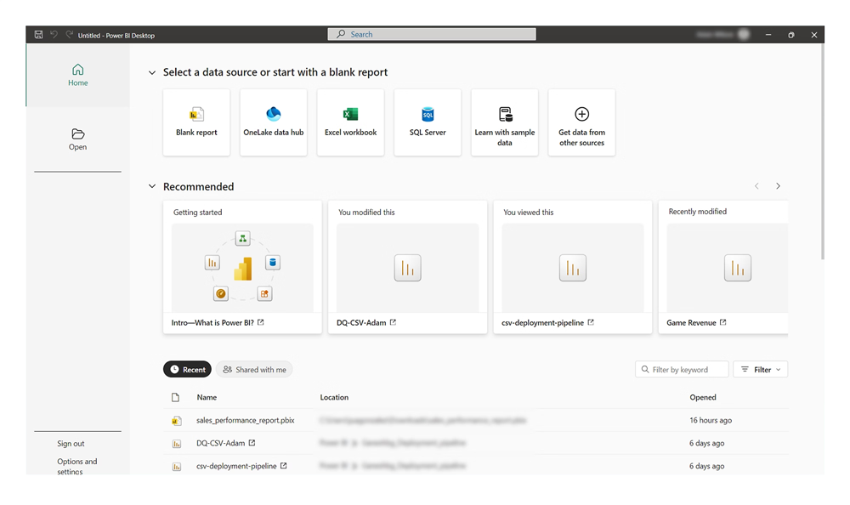This screenshot has width=850, height=505.
Task: Collapse the Select a data source section
Action: 152,73
